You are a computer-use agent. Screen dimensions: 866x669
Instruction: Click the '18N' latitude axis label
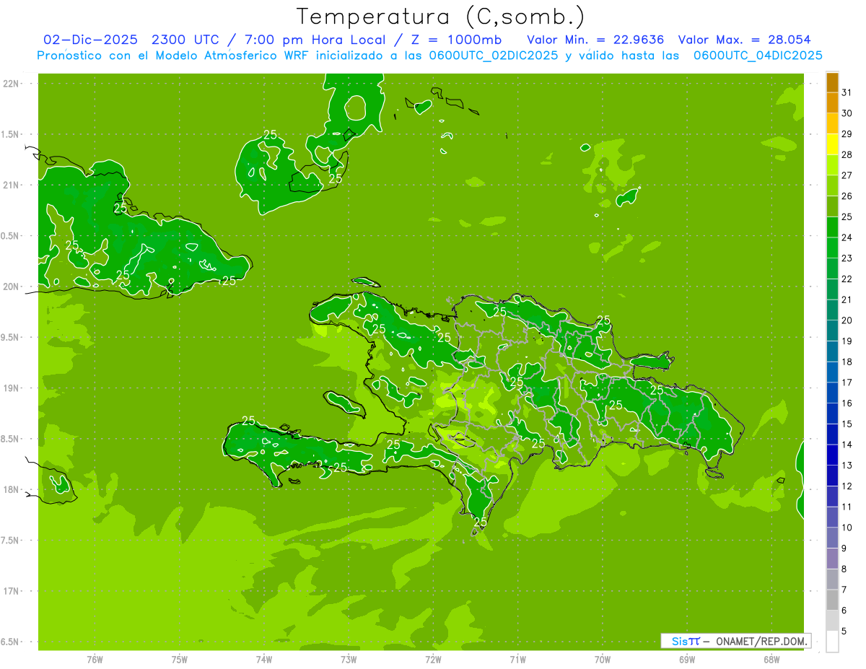tap(10, 490)
